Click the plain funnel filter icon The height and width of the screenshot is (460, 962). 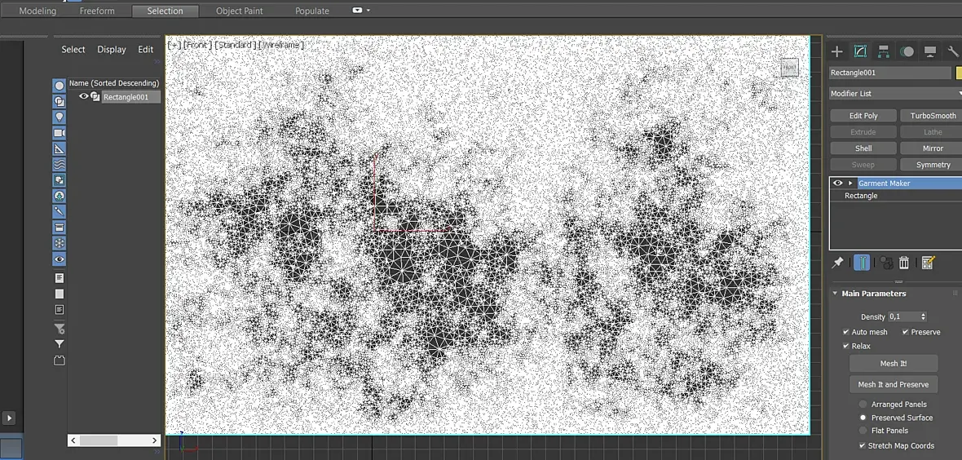(60, 344)
